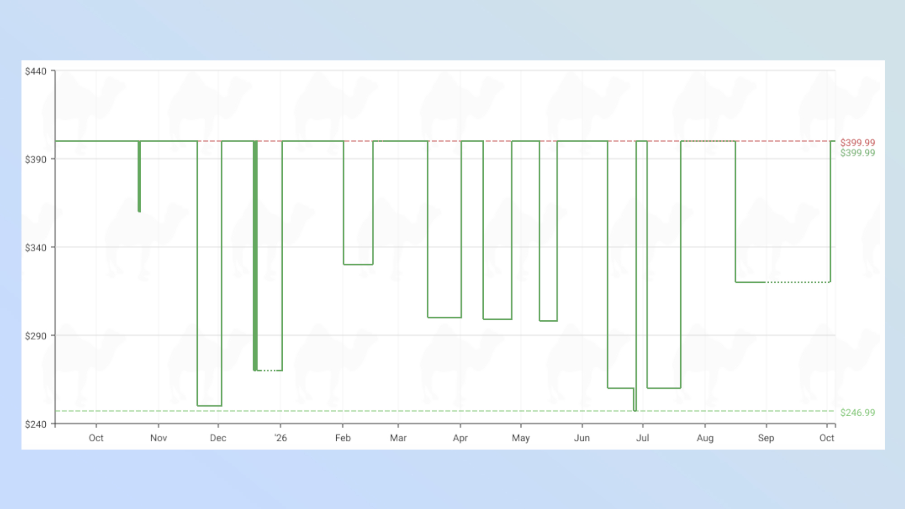Click the green $399.99 current price label
905x509 pixels.
click(857, 153)
